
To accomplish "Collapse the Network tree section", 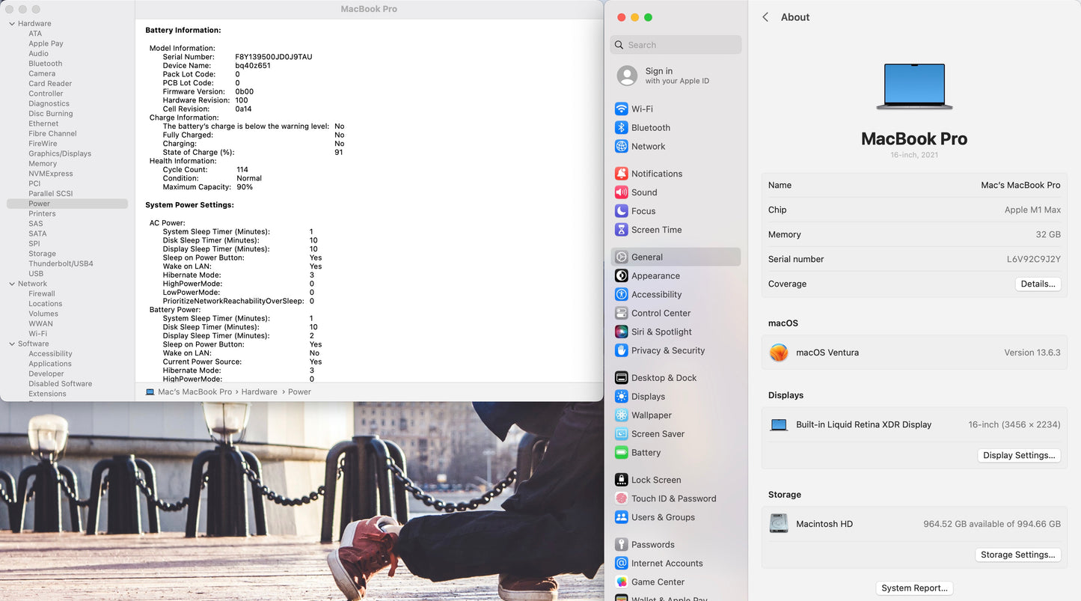I will [x=12, y=284].
